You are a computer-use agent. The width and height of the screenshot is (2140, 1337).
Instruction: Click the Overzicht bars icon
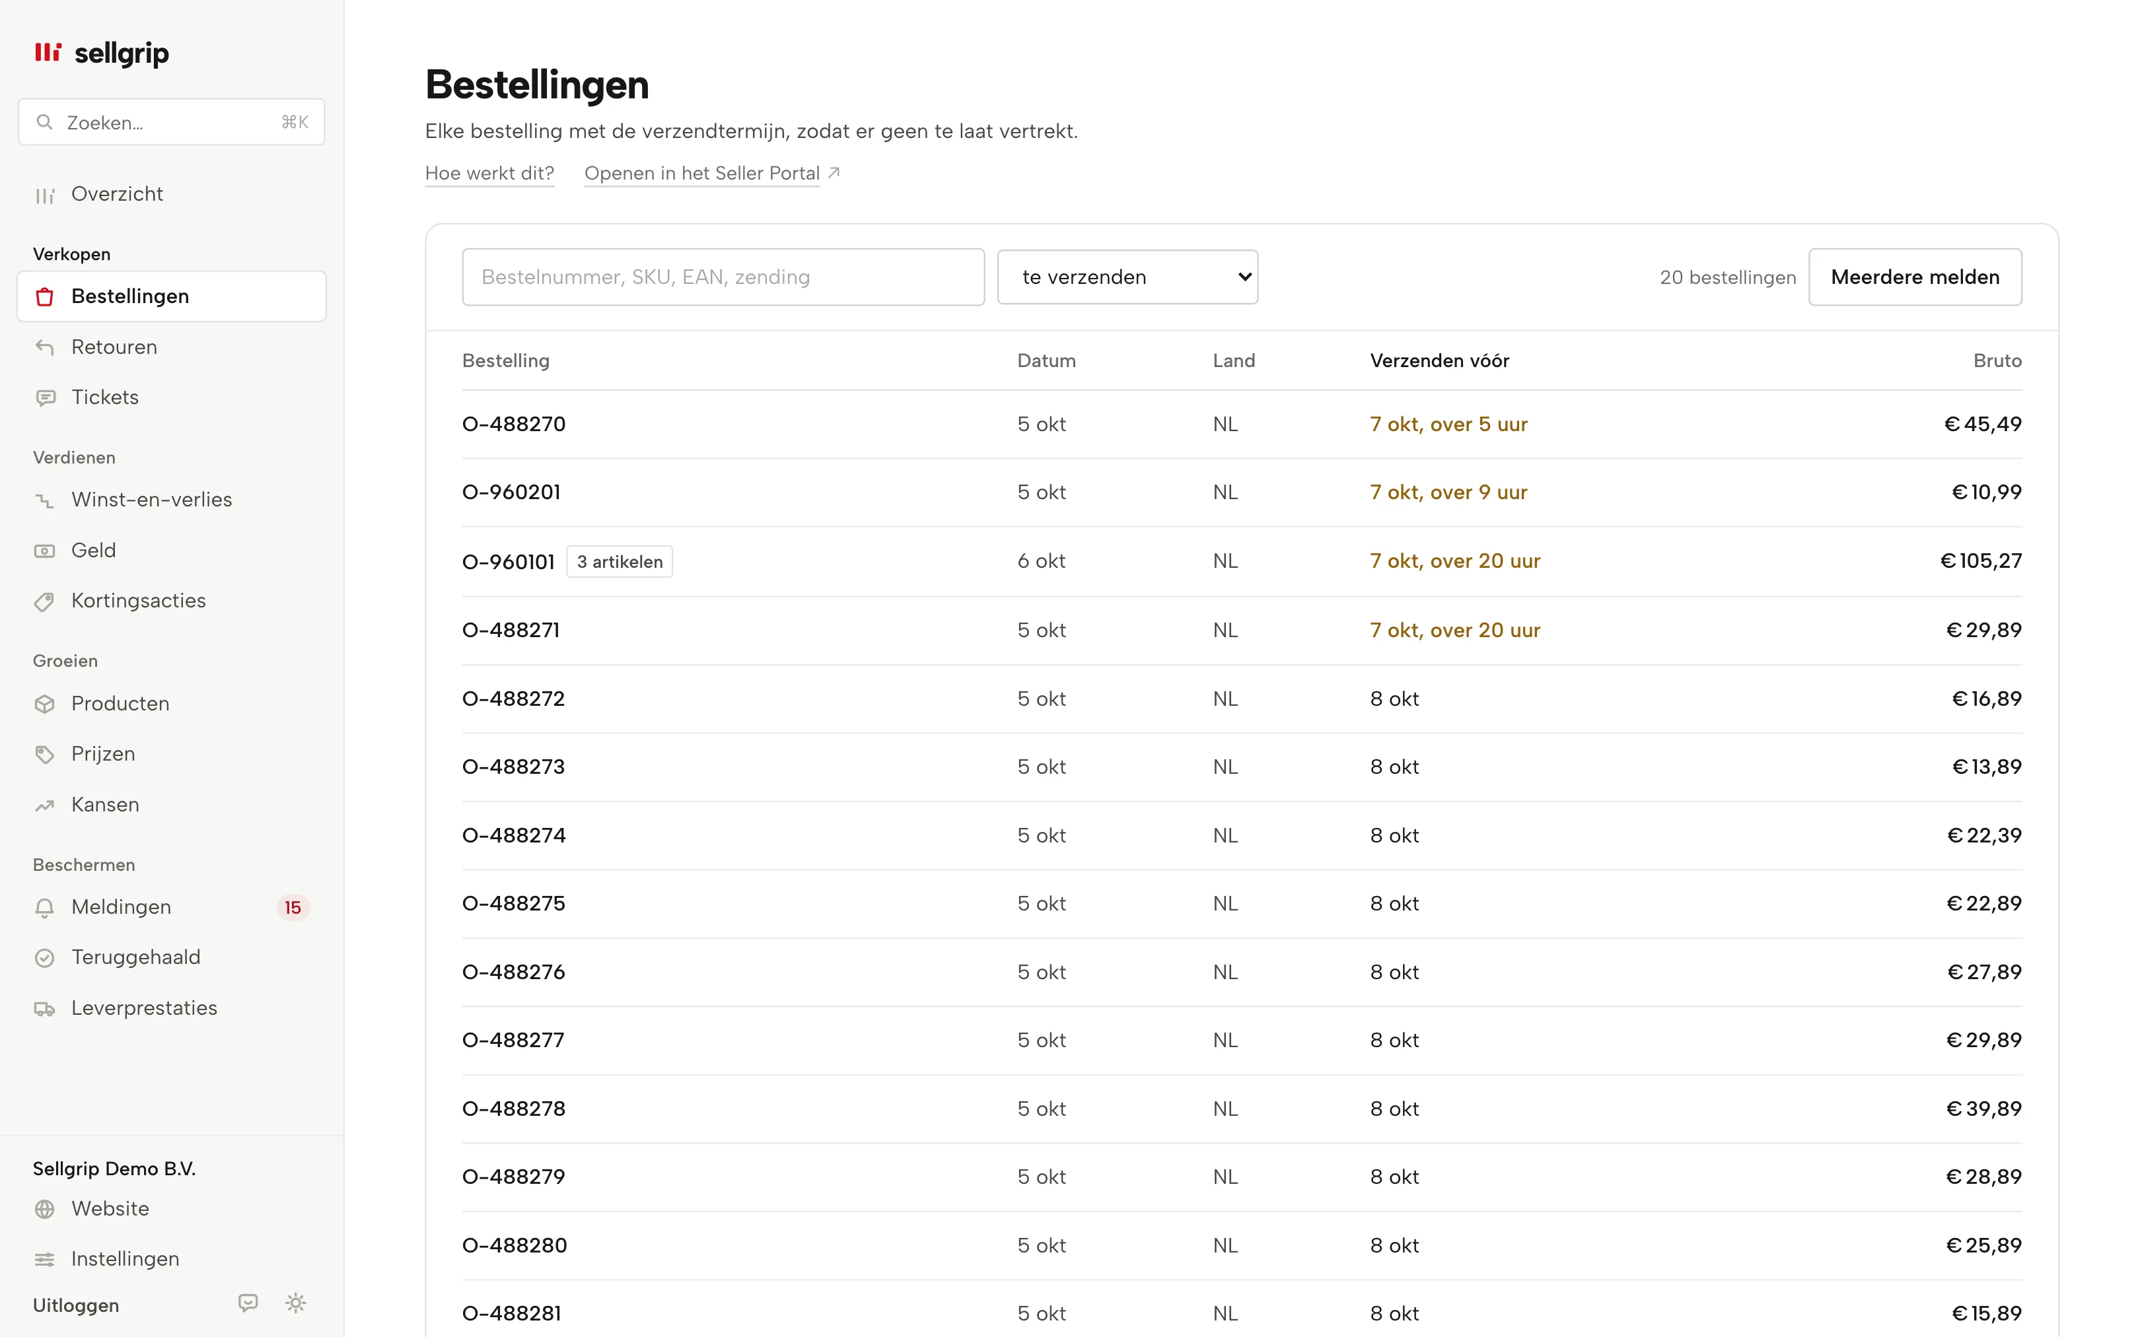pos(44,195)
